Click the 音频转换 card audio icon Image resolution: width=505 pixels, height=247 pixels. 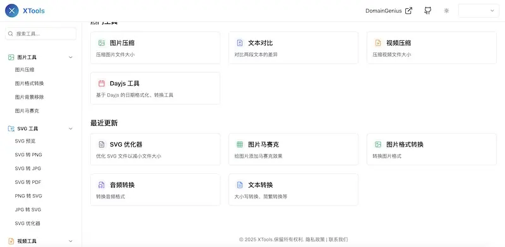(x=102, y=185)
